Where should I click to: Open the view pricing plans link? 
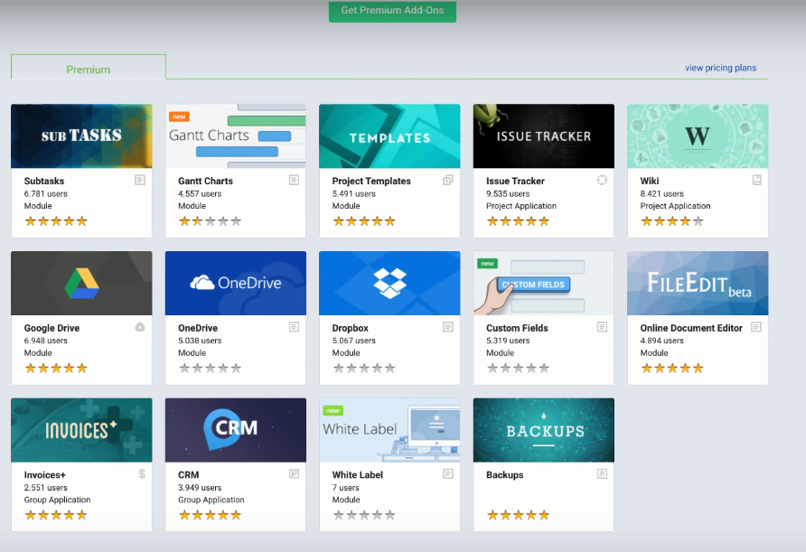click(x=720, y=68)
